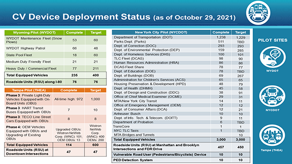Screen dimensions: 292x164
Task: Click the 'DCAS Fleet Share' row label
Action: pos(129,67)
